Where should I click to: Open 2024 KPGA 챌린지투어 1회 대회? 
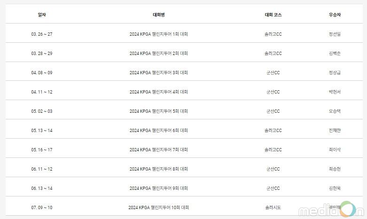coord(159,34)
